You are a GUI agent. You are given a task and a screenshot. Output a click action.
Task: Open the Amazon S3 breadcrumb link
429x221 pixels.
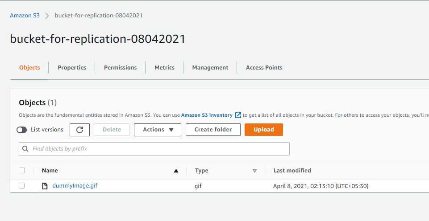coord(25,16)
